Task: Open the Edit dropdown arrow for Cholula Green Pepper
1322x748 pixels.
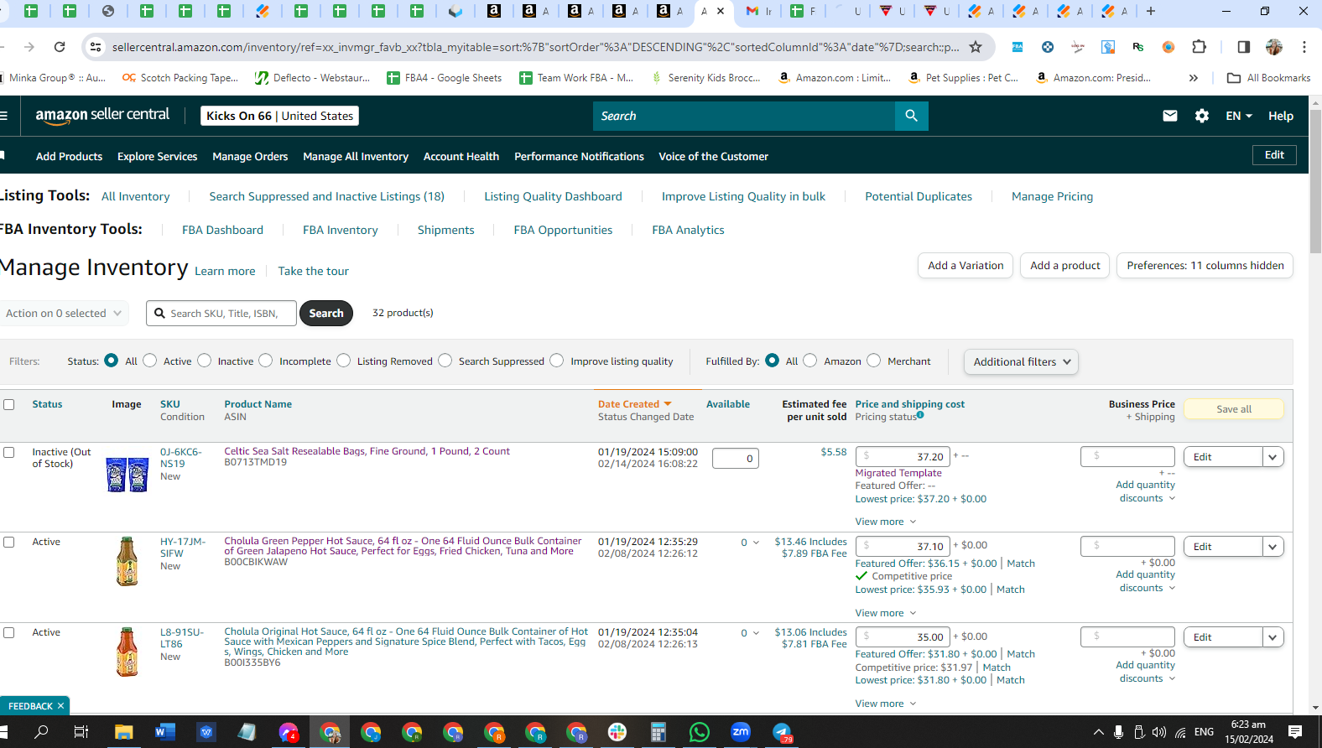Action: click(x=1273, y=547)
